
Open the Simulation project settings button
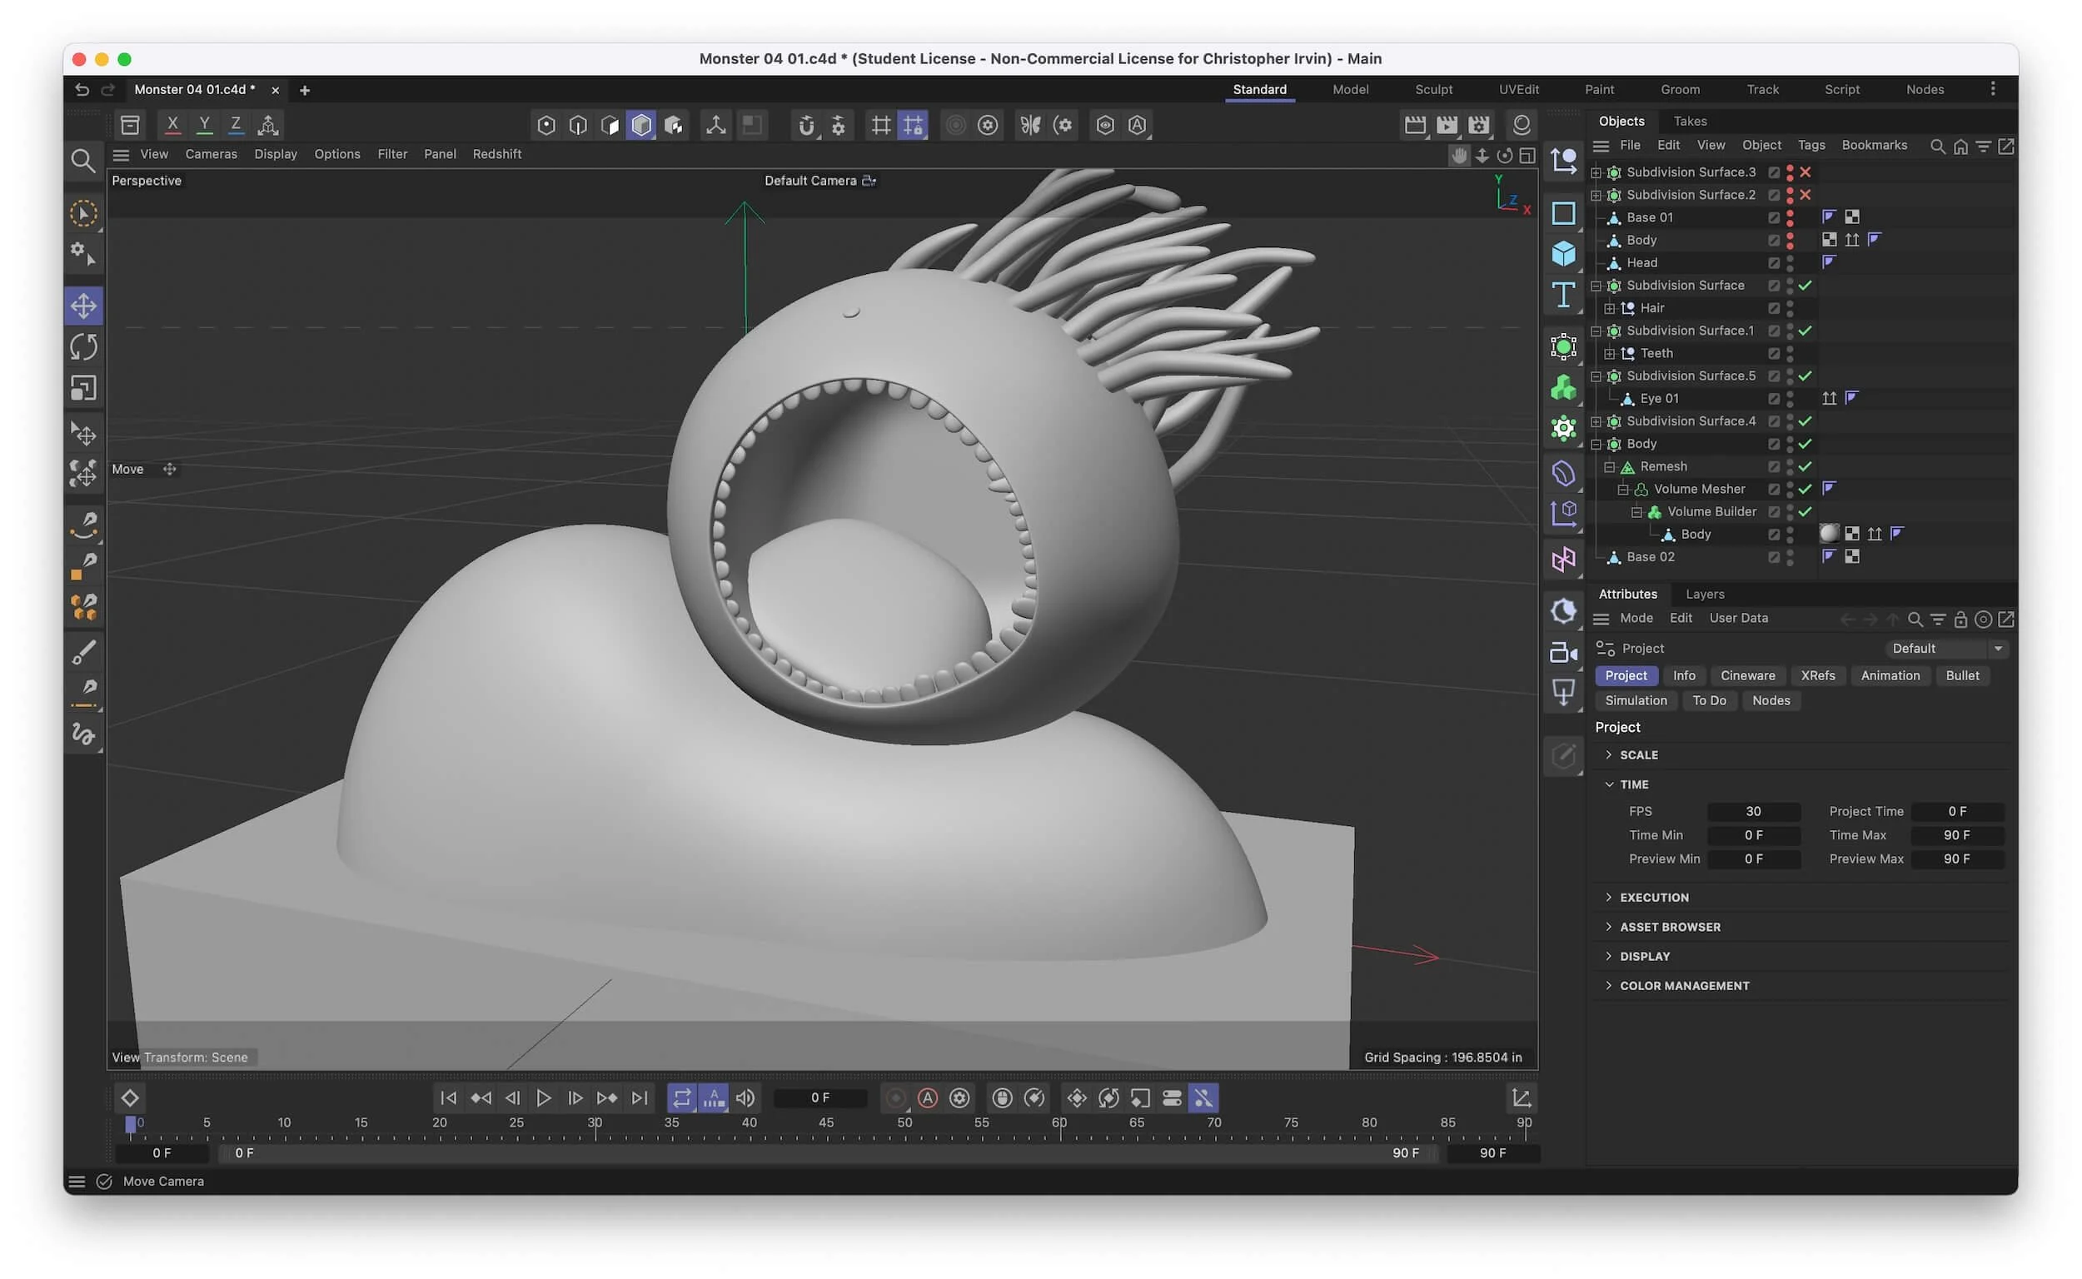(x=1636, y=700)
